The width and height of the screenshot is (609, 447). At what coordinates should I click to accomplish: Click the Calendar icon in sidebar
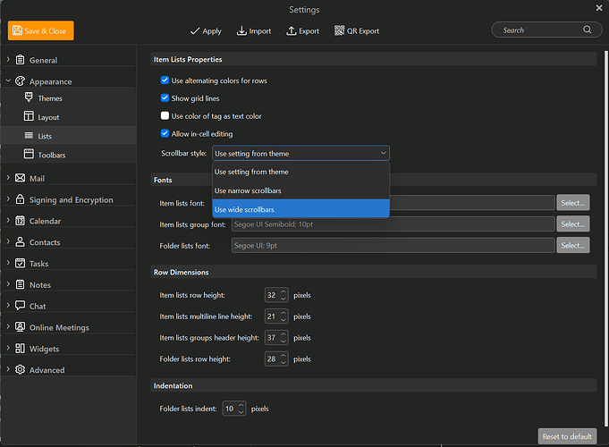[x=20, y=221]
